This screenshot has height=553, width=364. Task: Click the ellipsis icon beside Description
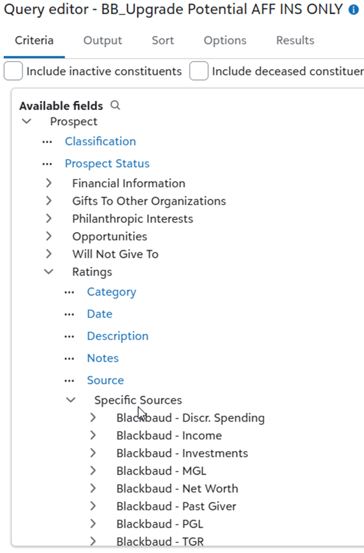tap(69, 337)
